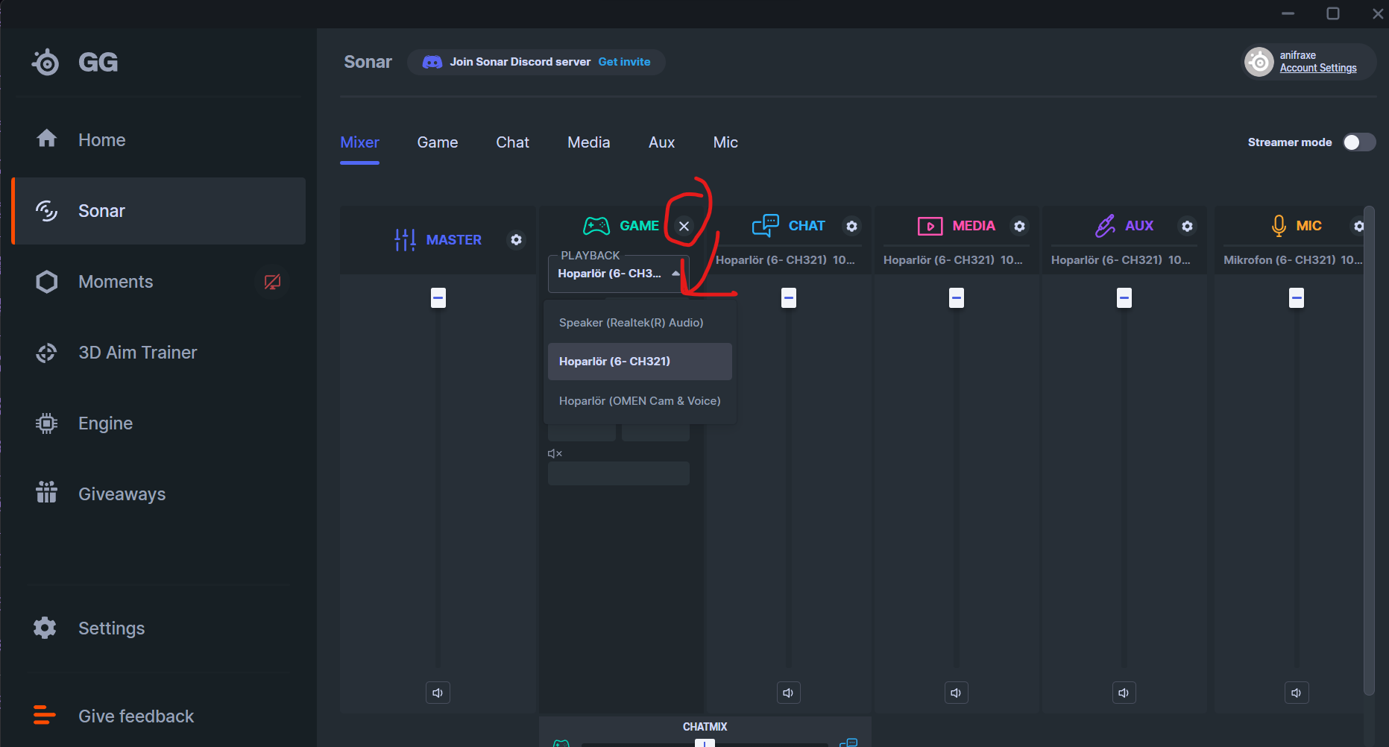Click the anifraxe account avatar
The height and width of the screenshot is (747, 1389).
coord(1259,62)
